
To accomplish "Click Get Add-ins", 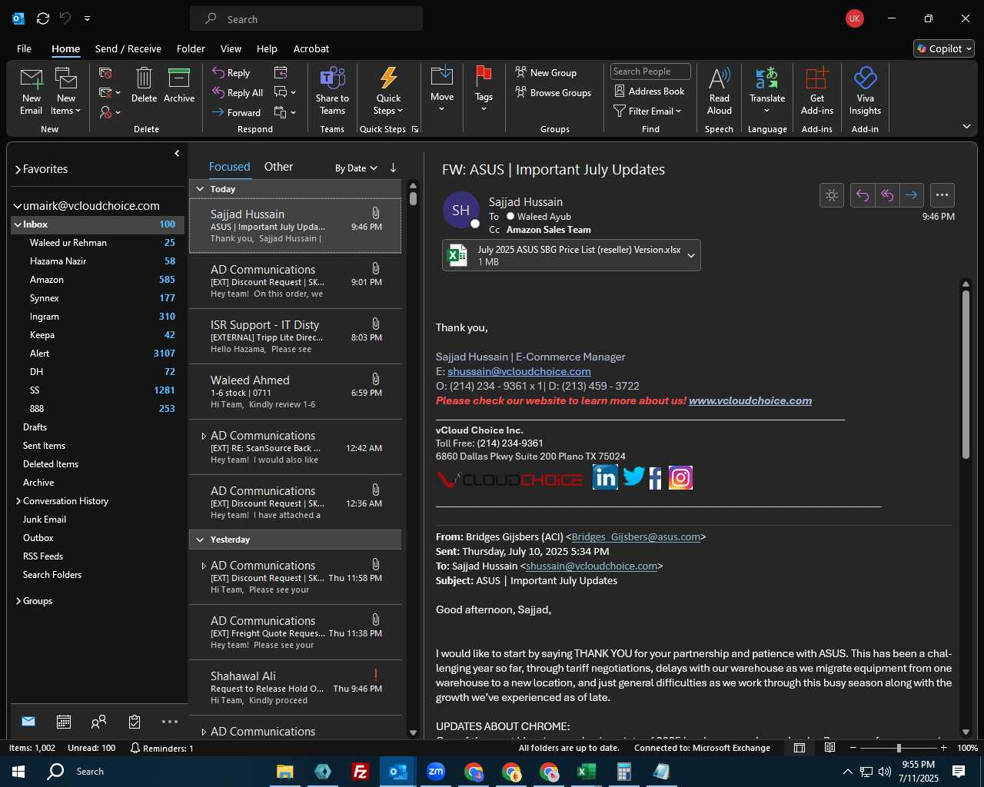I will click(816, 91).
